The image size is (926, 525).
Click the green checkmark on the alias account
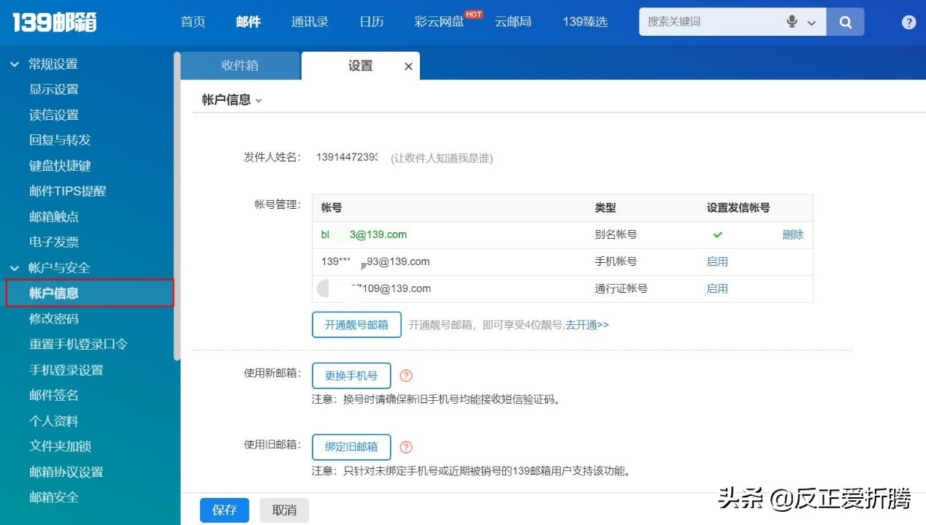click(717, 234)
